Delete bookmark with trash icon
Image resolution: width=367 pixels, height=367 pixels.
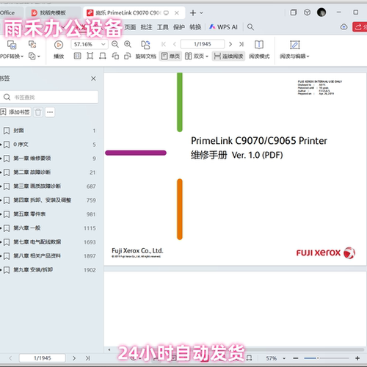38,112
